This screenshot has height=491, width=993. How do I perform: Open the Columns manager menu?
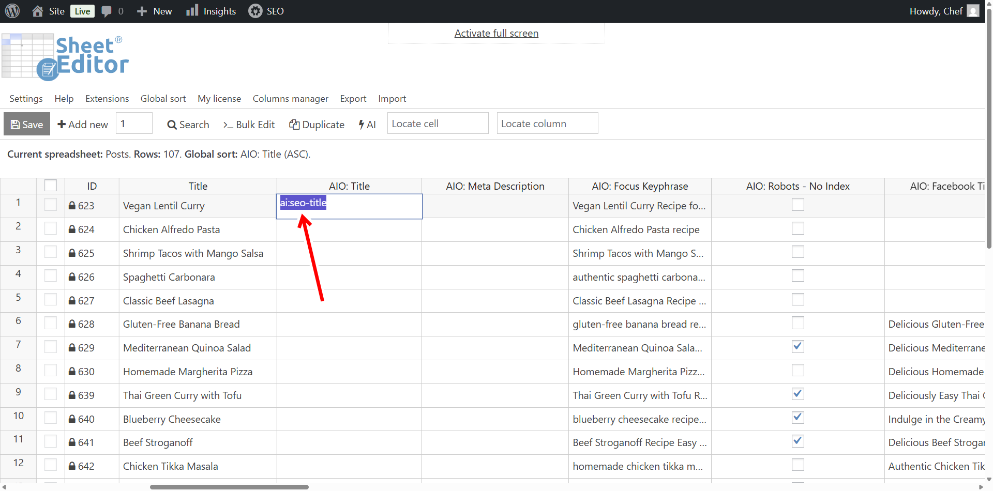290,99
